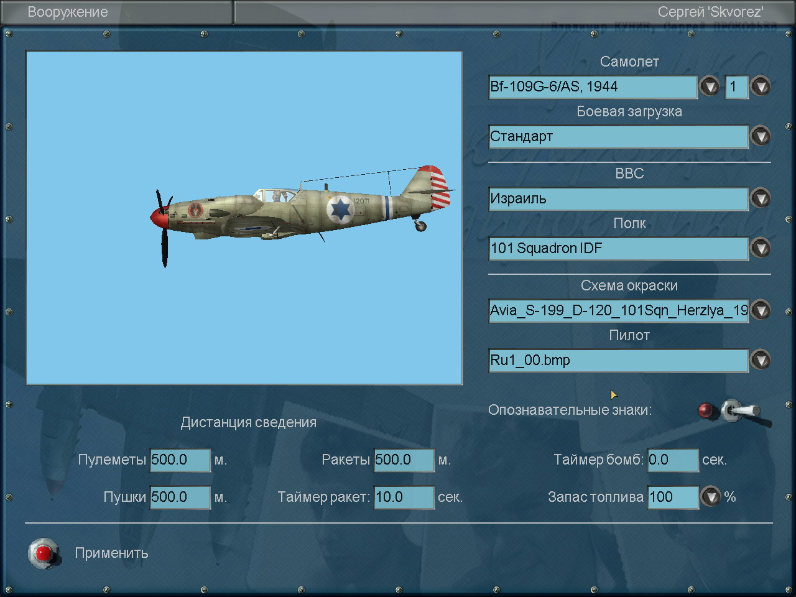Select the Таймер бомб input field

point(672,460)
